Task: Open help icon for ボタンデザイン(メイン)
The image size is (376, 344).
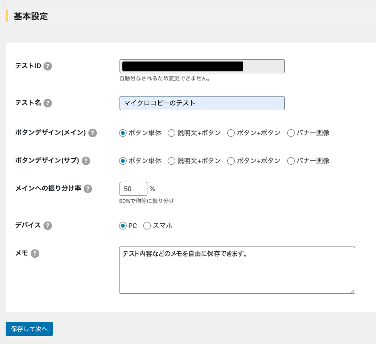Action: 93,133
